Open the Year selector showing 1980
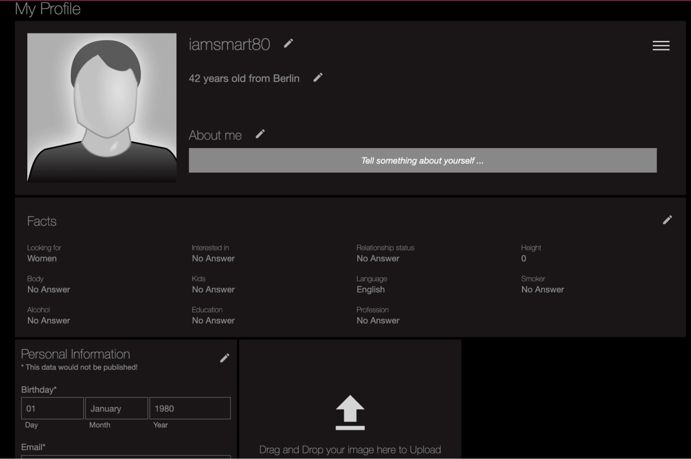 190,408
